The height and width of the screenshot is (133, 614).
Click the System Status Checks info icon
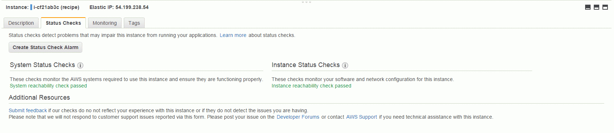(x=80, y=65)
